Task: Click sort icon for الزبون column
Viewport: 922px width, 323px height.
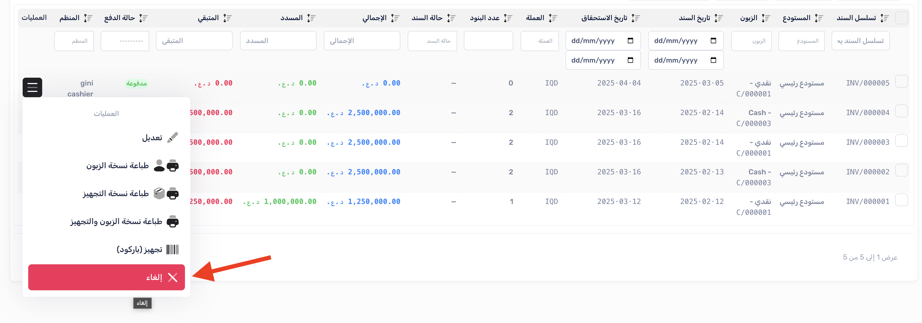Action: (x=766, y=18)
